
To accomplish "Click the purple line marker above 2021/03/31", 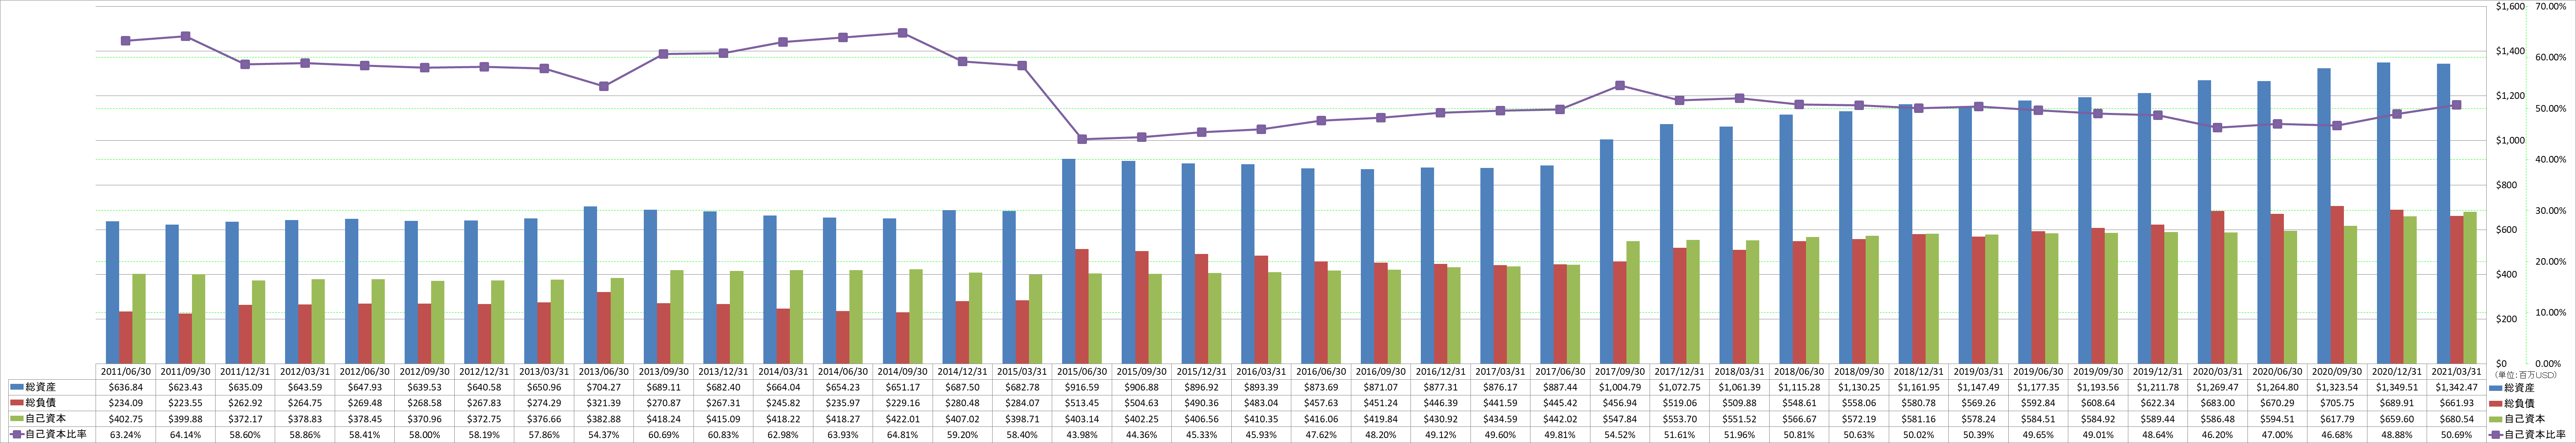I will click(2456, 105).
